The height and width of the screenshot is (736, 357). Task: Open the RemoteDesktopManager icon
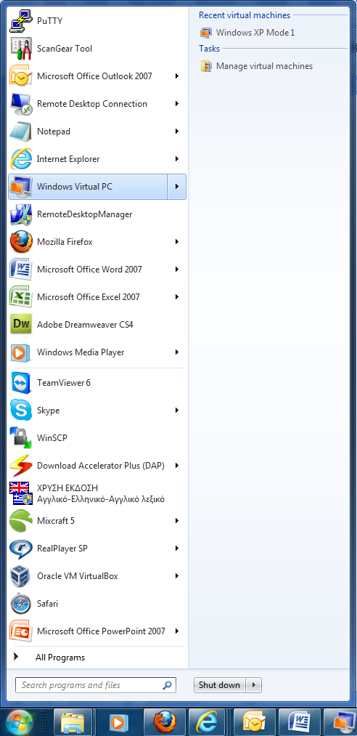[x=21, y=214]
